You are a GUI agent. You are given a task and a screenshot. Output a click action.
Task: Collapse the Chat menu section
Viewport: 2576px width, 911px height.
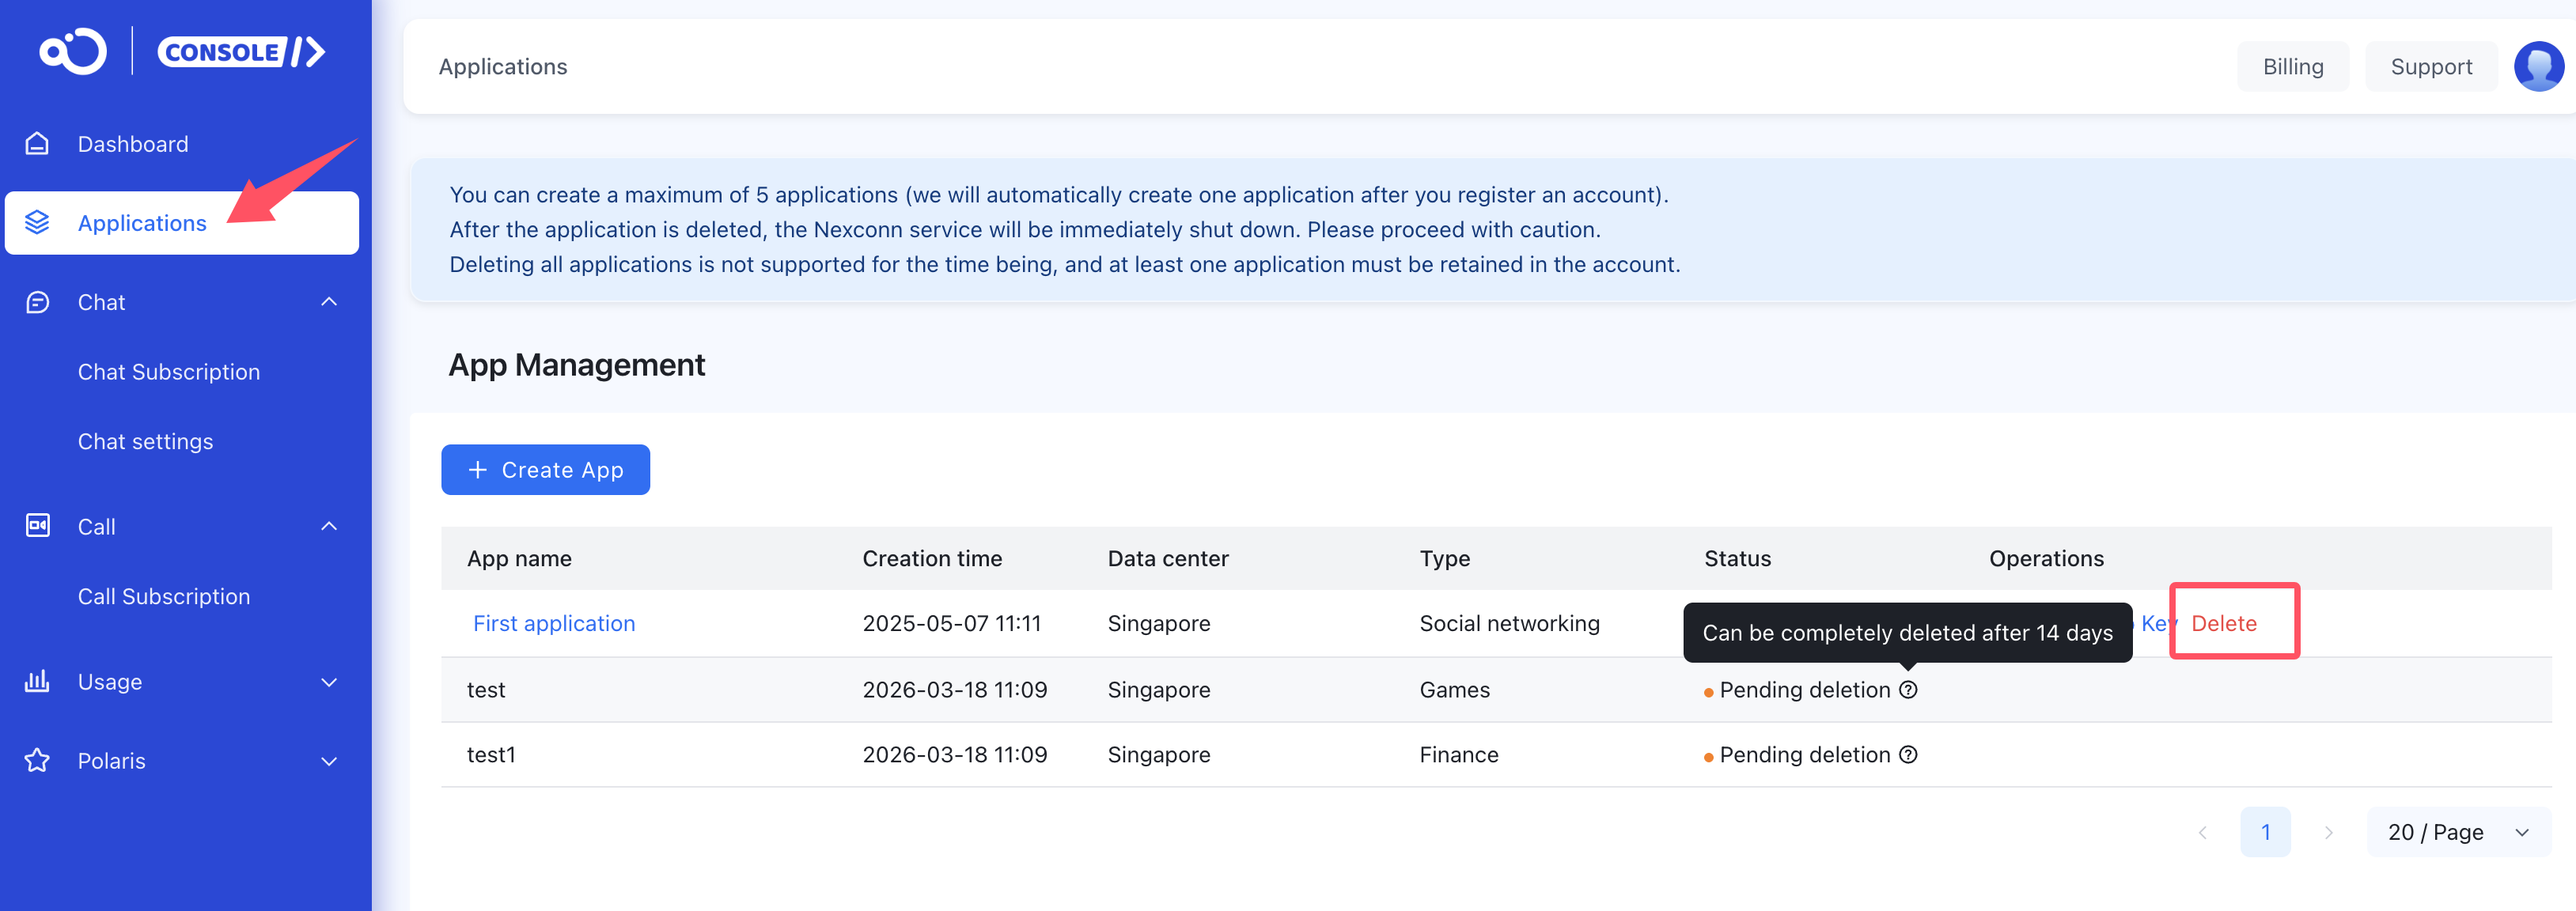(329, 302)
